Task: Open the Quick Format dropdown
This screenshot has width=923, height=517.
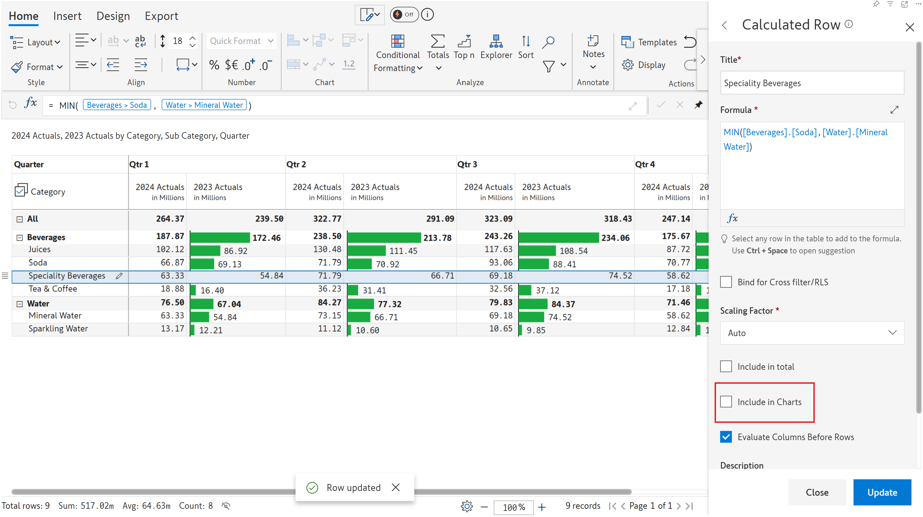Action: (x=241, y=41)
